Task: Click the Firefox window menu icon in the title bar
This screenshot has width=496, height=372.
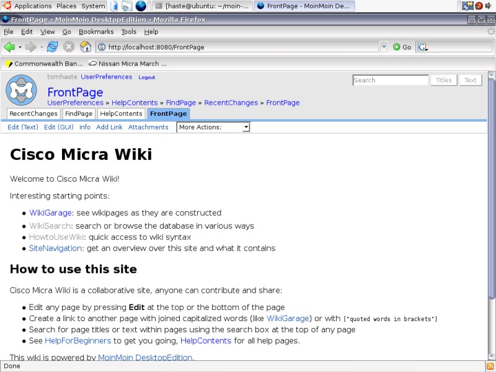Action: tap(5, 20)
